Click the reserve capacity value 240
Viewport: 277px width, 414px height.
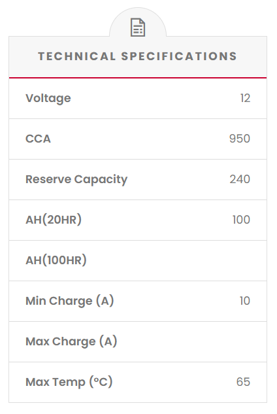pyautogui.click(x=240, y=179)
